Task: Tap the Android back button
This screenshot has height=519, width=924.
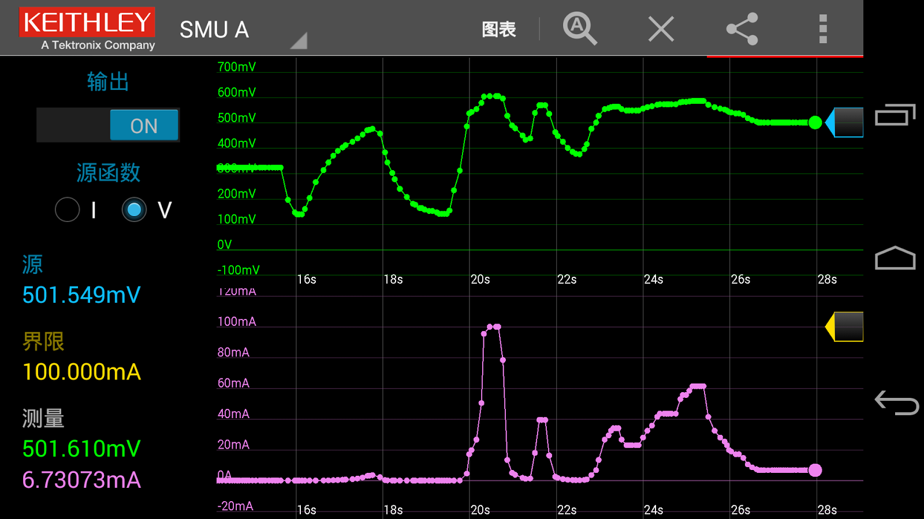Action: (x=896, y=403)
